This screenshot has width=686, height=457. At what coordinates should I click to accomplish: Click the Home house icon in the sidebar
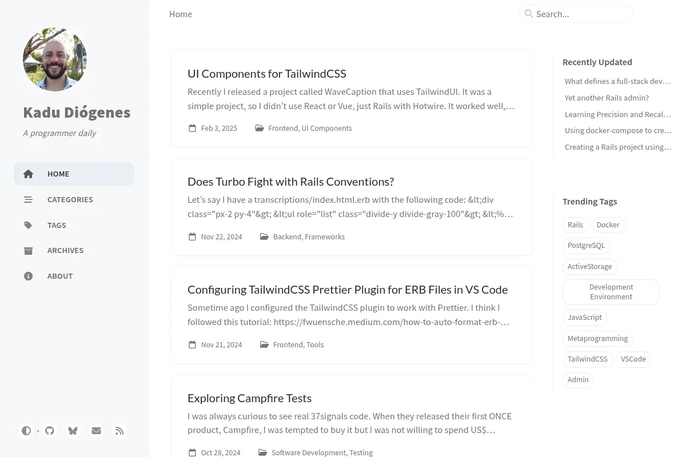(x=28, y=174)
